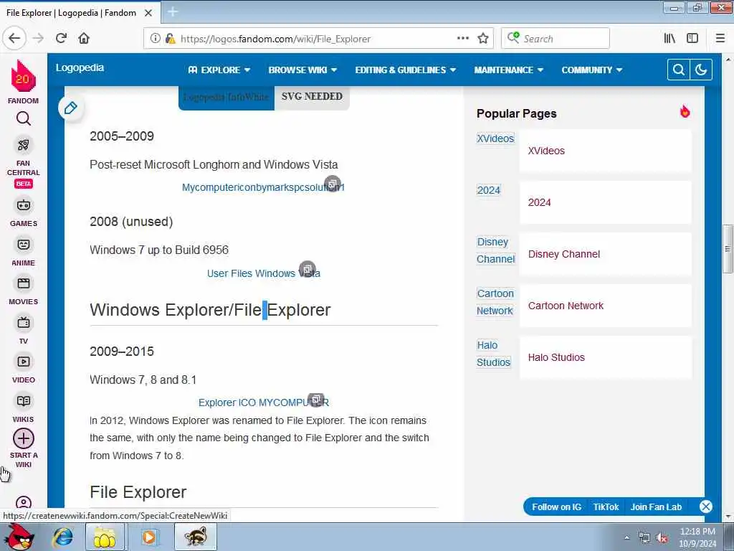Open TV section in Fandom sidebar
The width and height of the screenshot is (734, 551).
[24, 330]
